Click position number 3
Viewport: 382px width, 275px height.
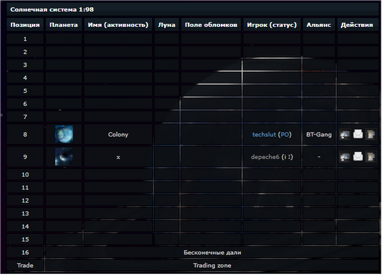(x=25, y=65)
